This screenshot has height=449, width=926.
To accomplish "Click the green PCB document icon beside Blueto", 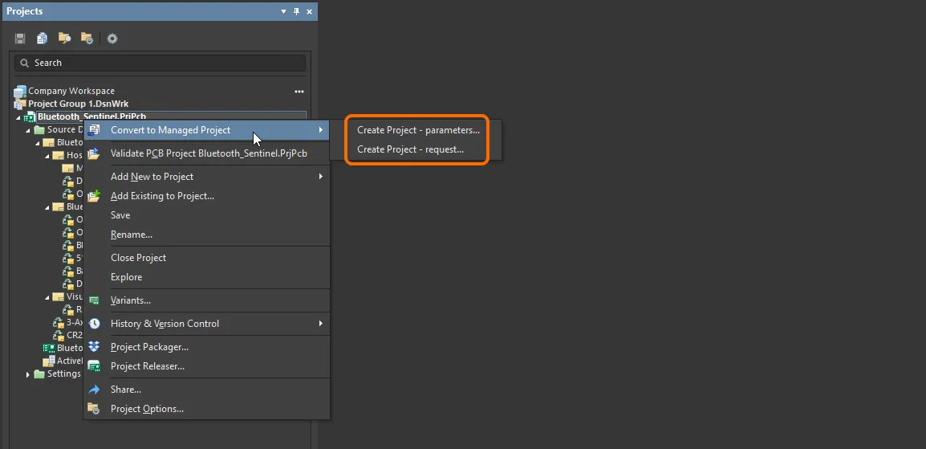I will (x=49, y=348).
